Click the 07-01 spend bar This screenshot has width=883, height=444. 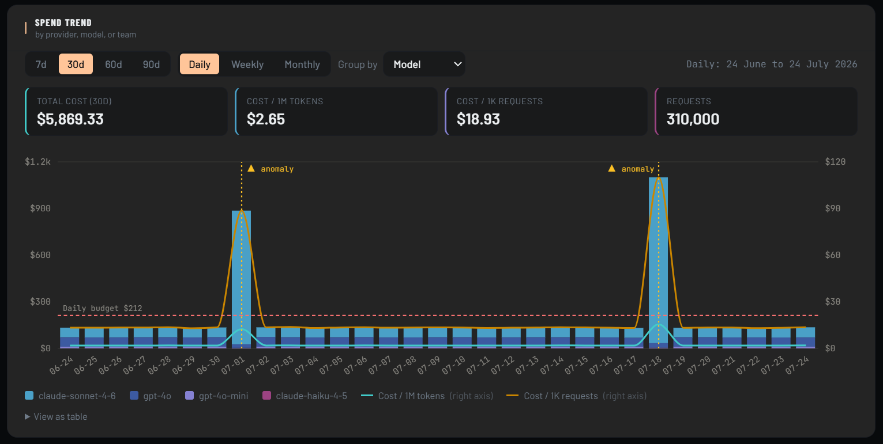coord(241,279)
